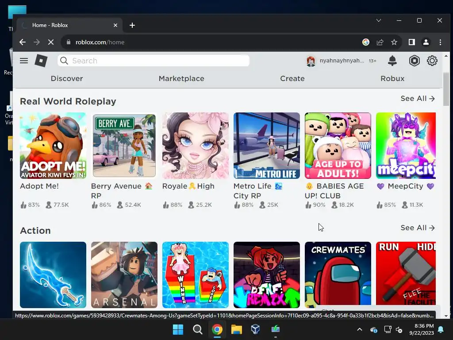Image resolution: width=453 pixels, height=340 pixels.
Task: Select the Create navigation tab
Action: [292, 79]
